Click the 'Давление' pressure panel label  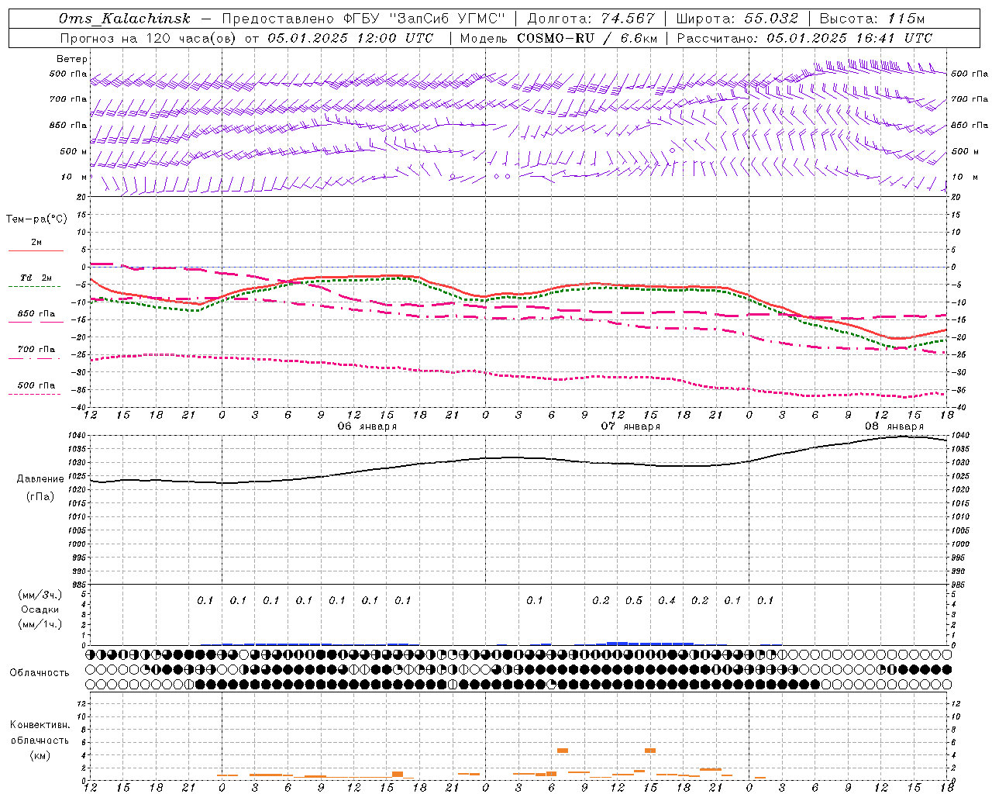pos(40,479)
